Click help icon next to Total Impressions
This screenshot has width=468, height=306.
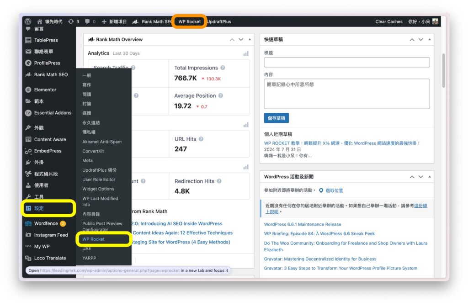tap(223, 68)
